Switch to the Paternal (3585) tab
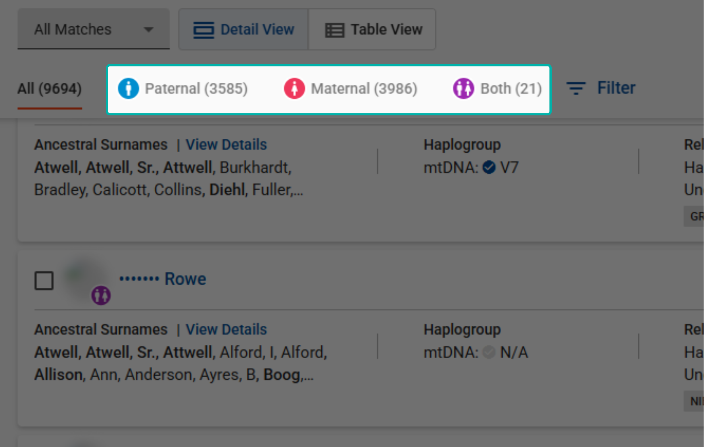The width and height of the screenshot is (704, 447). pos(196,88)
